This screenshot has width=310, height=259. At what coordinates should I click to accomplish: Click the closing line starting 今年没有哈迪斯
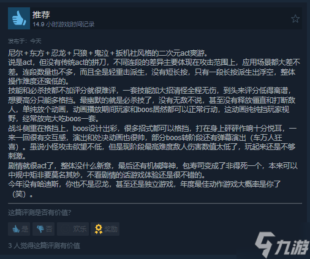point(145,189)
